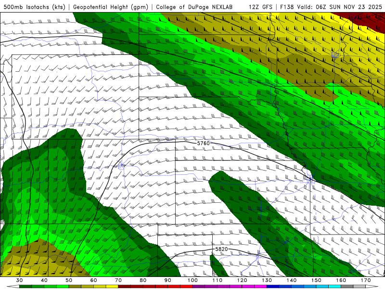Click the 'College of DuPage NEXLAB' header text
The width and height of the screenshot is (385, 289).
point(194,7)
